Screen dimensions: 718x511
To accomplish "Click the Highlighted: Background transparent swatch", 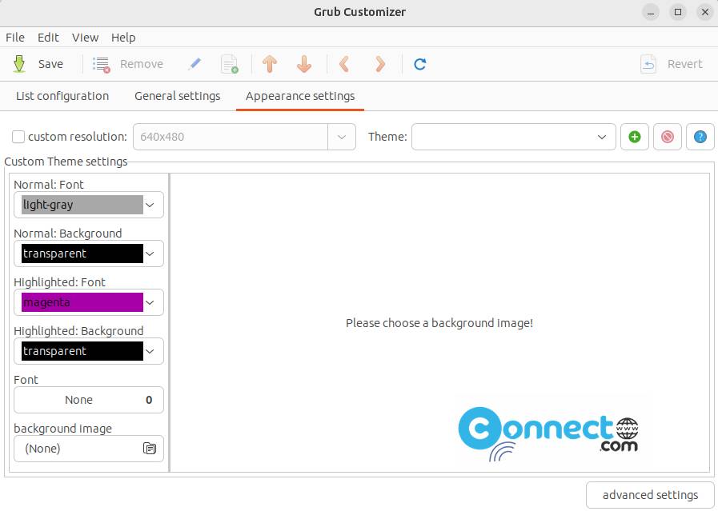I will (x=82, y=351).
